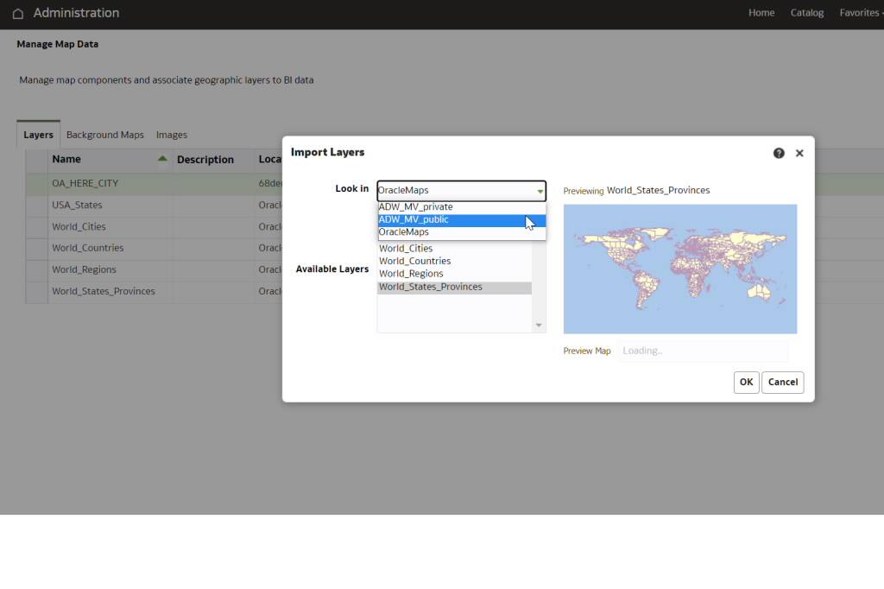Go to Home in top navigation
The image size is (884, 589).
pos(761,13)
